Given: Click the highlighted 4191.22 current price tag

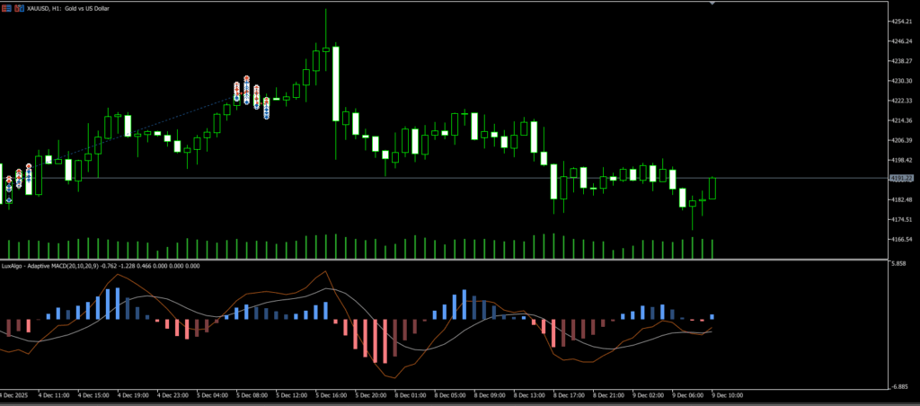Looking at the screenshot, I should tap(900, 179).
